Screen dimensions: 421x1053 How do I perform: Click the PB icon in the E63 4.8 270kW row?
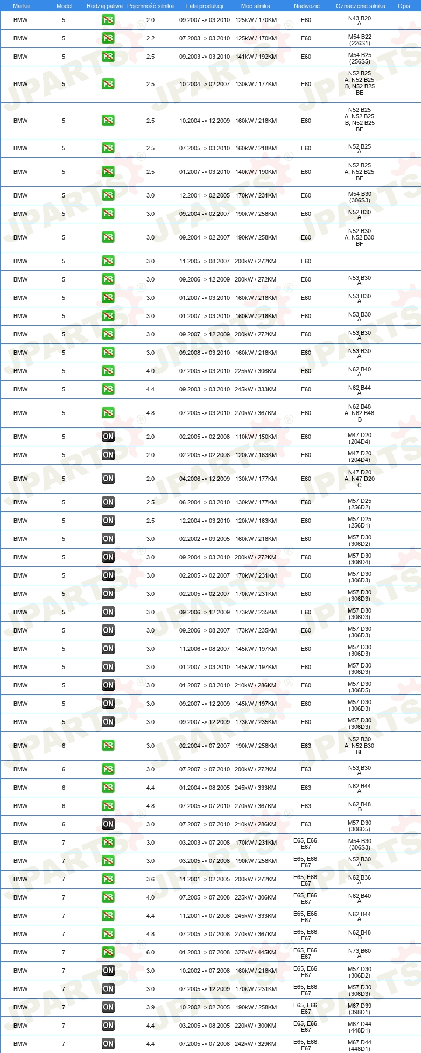tap(108, 806)
